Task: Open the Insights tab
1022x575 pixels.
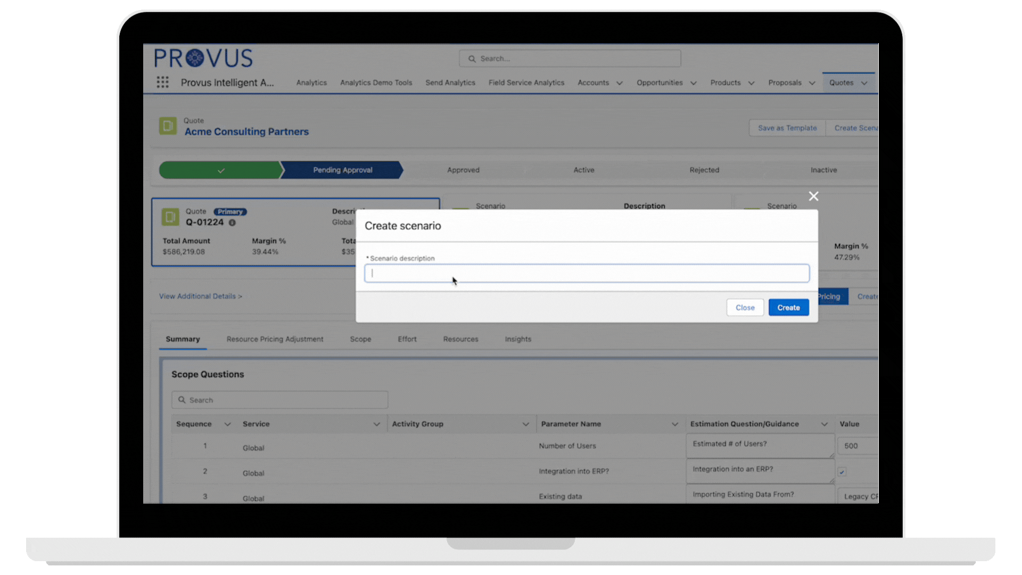Action: click(518, 339)
